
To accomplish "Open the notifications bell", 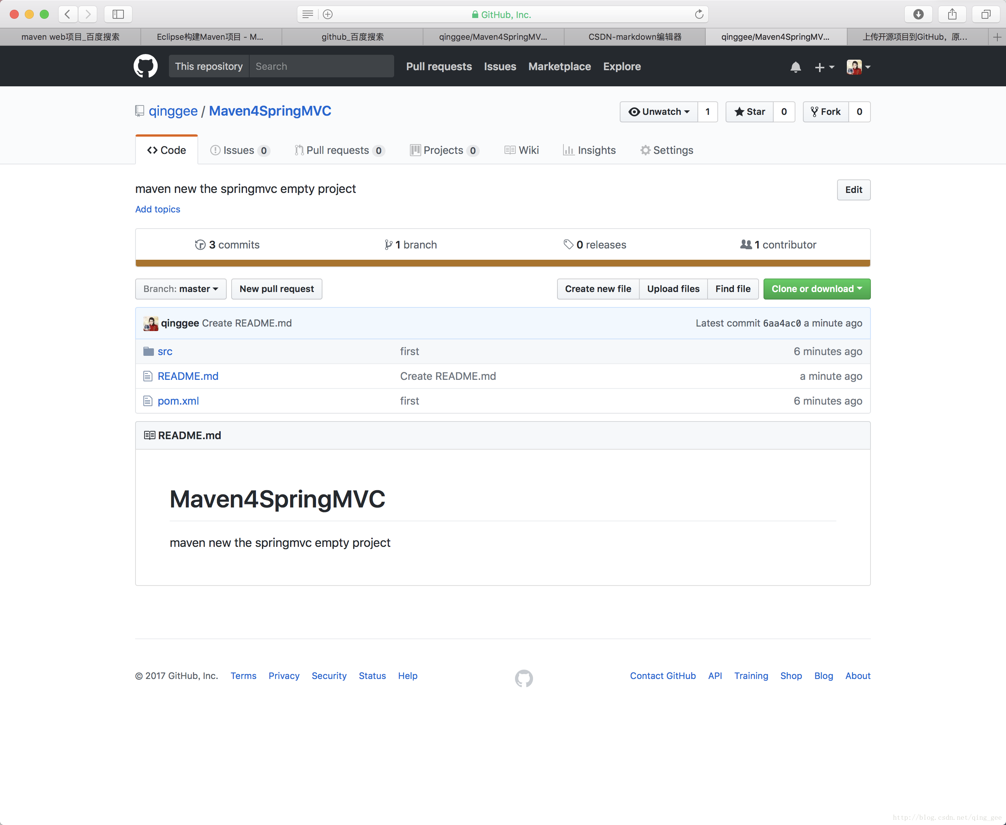I will (x=795, y=67).
